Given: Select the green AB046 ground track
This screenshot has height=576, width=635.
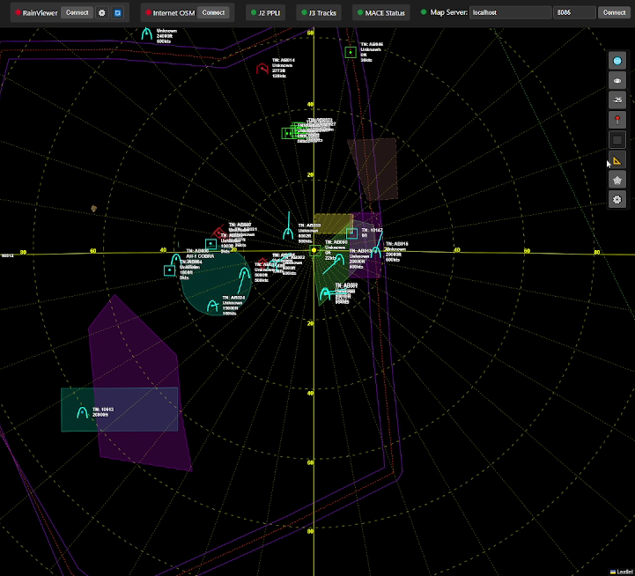Looking at the screenshot, I should click(x=351, y=52).
